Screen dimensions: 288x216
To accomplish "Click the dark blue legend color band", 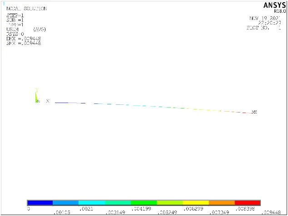I will 40,202.
